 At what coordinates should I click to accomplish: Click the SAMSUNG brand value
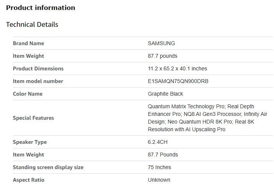tap(161, 44)
